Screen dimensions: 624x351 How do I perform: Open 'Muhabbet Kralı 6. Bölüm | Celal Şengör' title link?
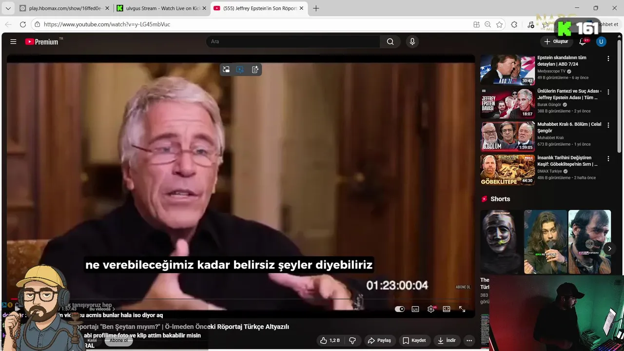pyautogui.click(x=569, y=128)
